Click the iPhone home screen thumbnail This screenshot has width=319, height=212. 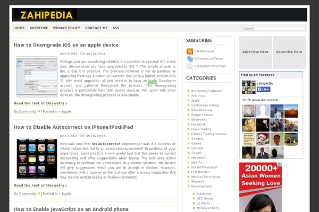point(37,158)
